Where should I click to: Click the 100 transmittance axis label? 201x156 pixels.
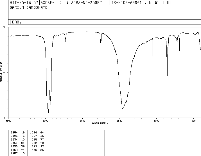(x=3, y=27)
